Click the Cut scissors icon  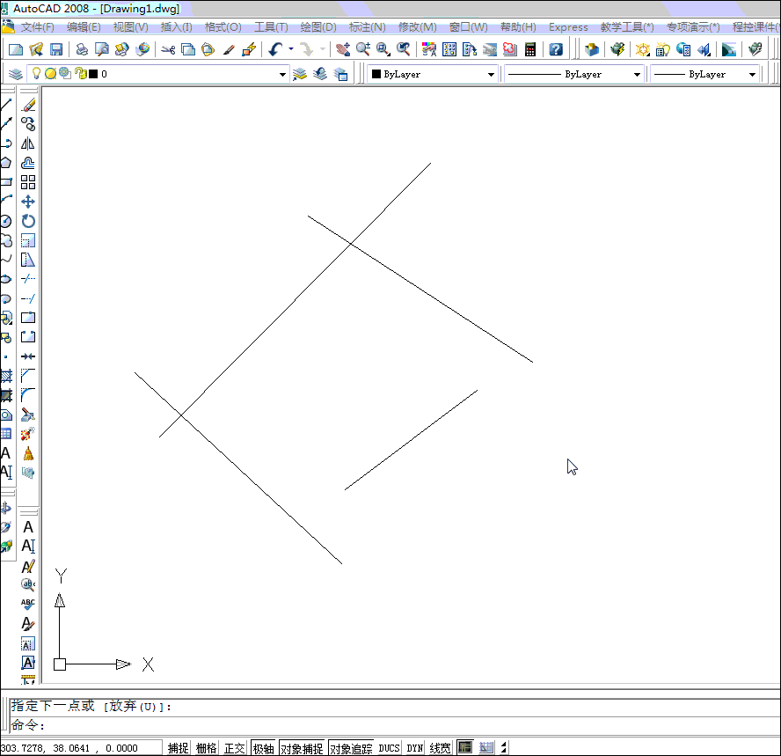click(x=168, y=49)
